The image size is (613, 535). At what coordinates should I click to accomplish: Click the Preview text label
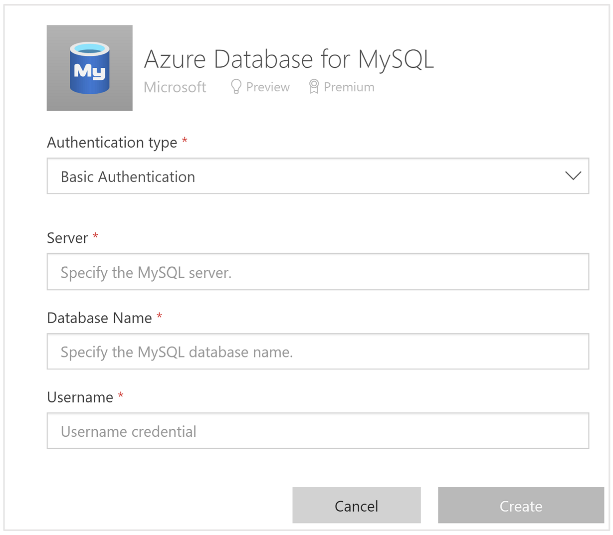[268, 87]
